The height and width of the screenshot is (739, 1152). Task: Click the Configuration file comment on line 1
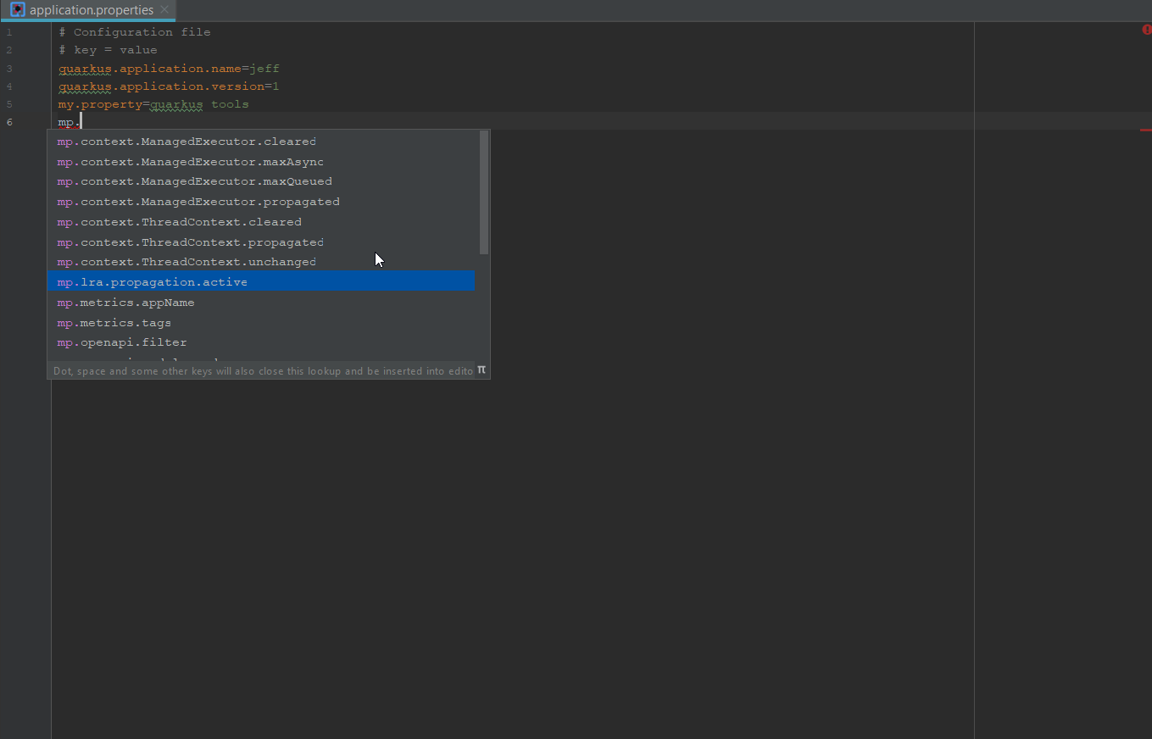click(140, 31)
